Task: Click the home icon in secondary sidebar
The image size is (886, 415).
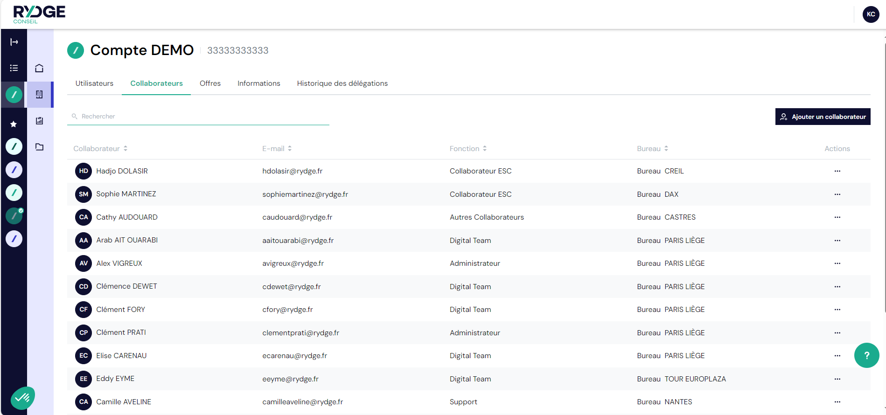Action: coord(39,69)
